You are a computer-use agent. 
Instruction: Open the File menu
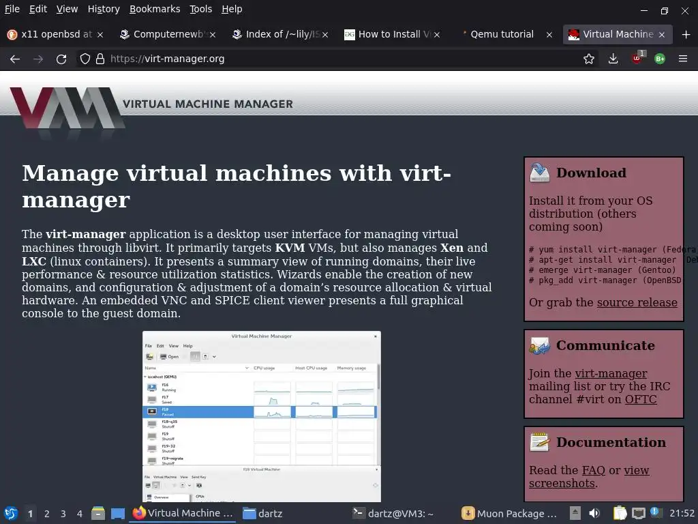coord(12,9)
